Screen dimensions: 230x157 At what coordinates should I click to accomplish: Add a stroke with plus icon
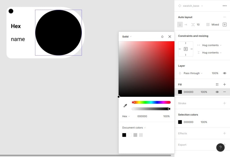point(225,103)
